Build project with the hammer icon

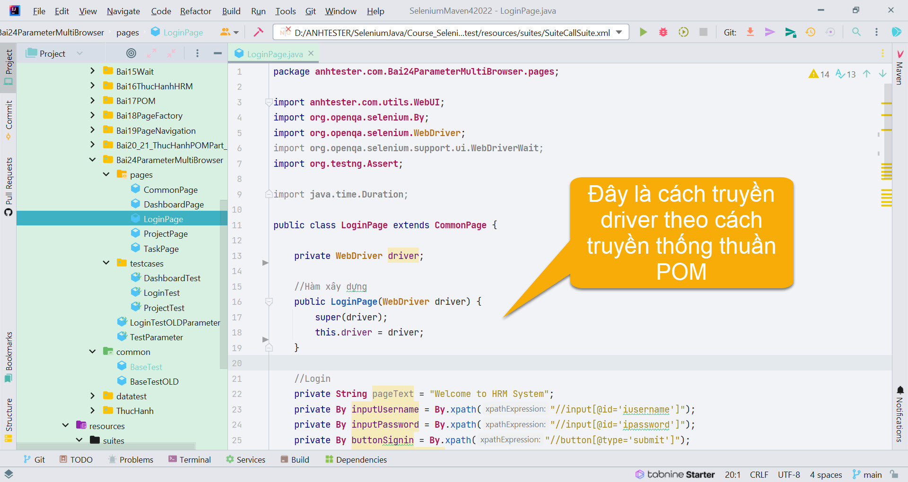258,32
